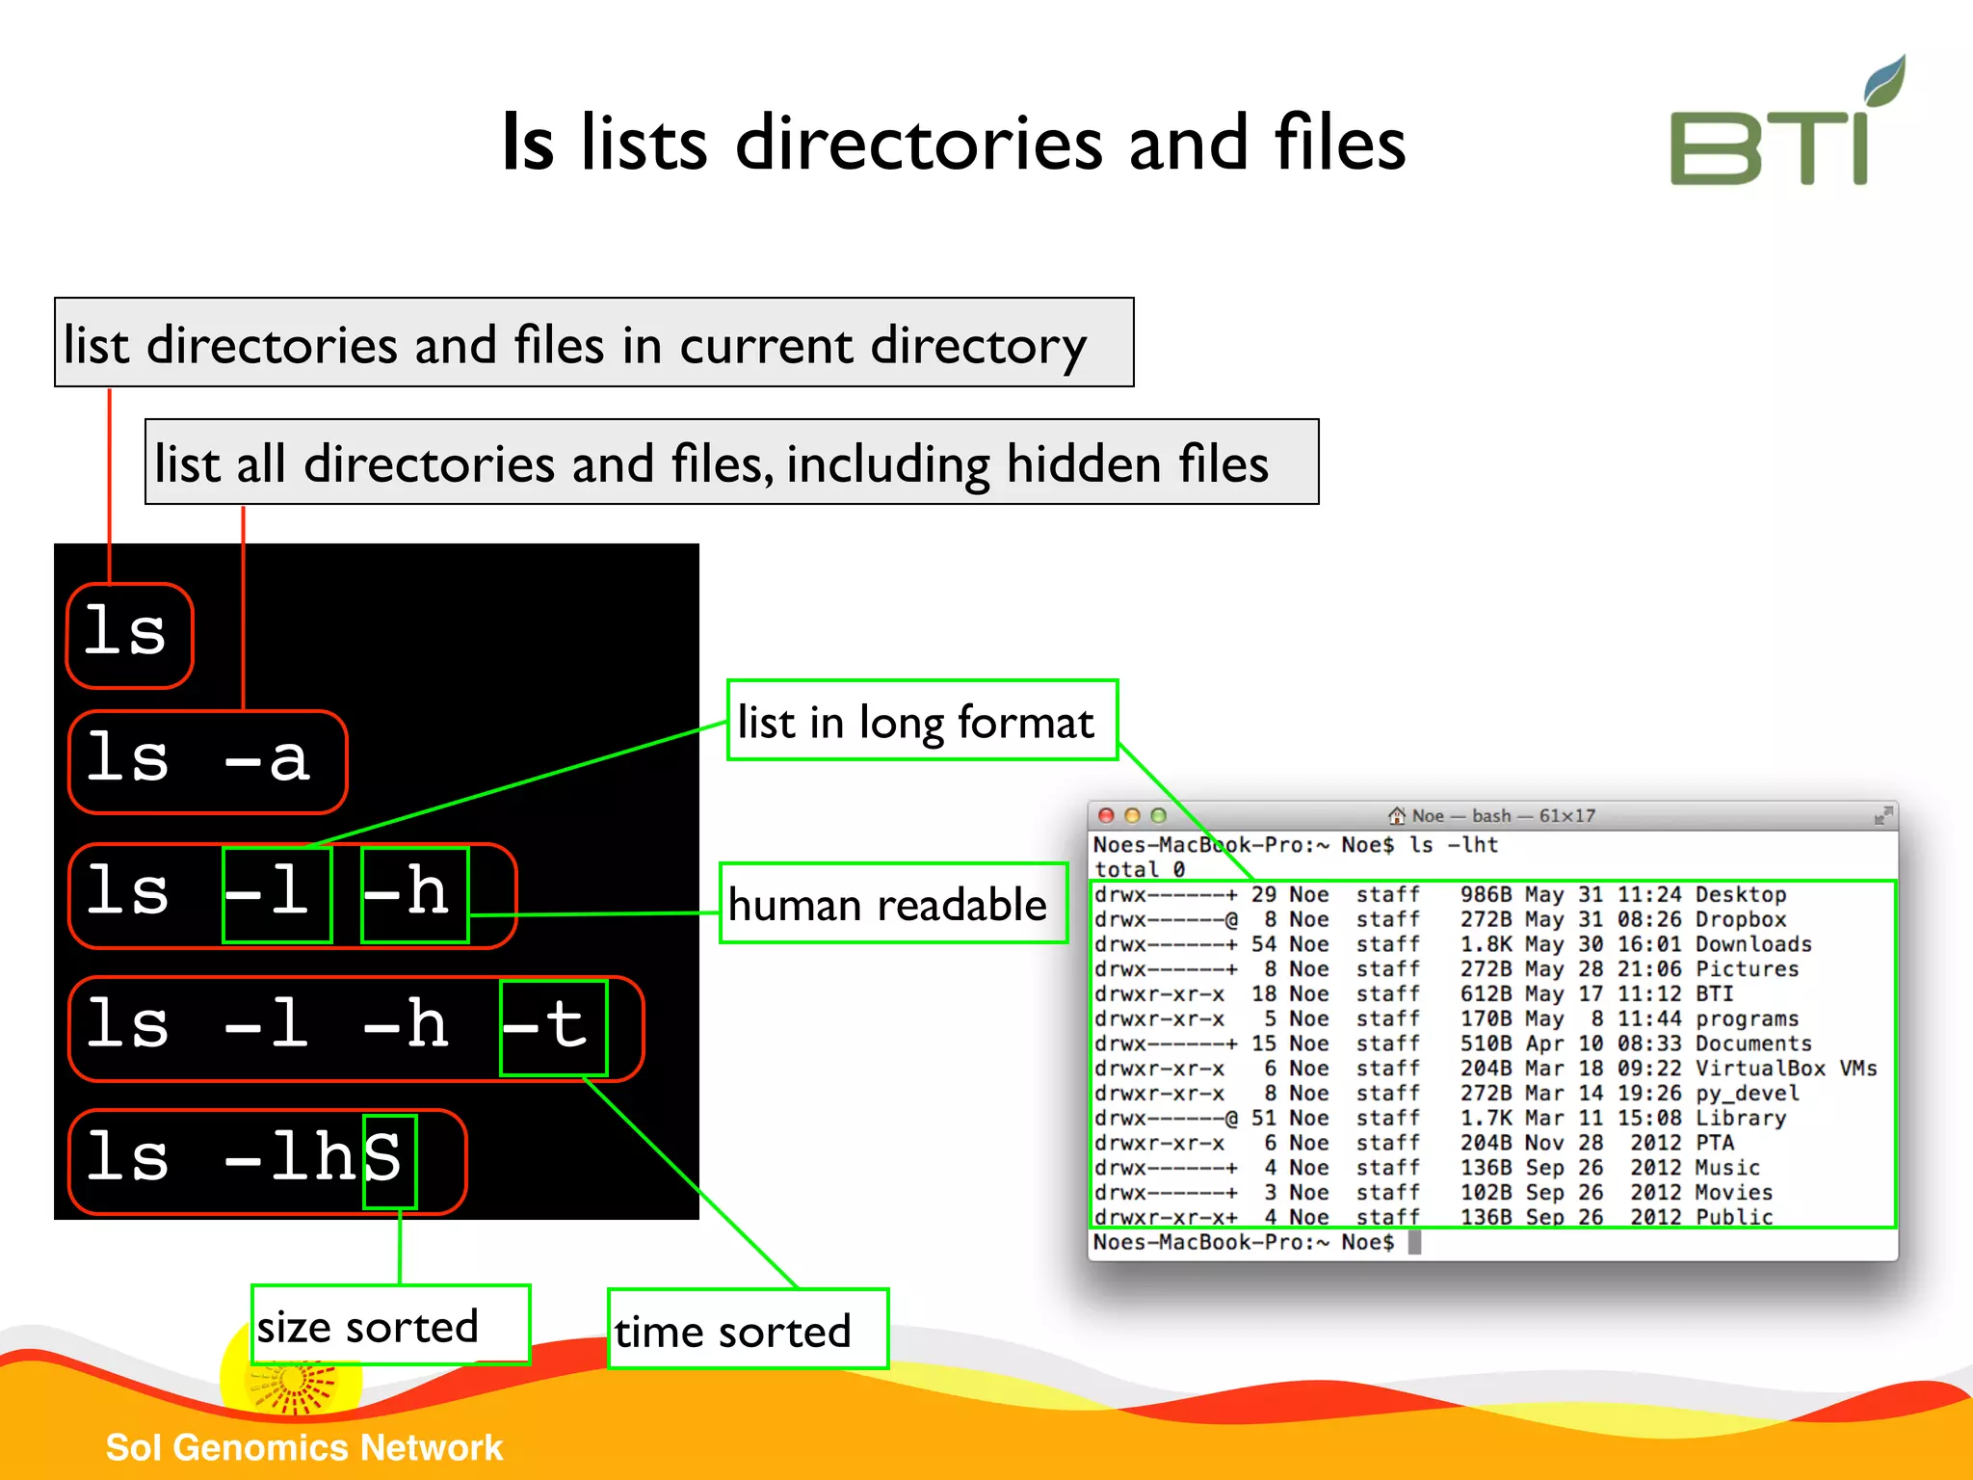Screen dimensions: 1973x1480
Task: Select the green '-h' option box
Action: (x=414, y=894)
